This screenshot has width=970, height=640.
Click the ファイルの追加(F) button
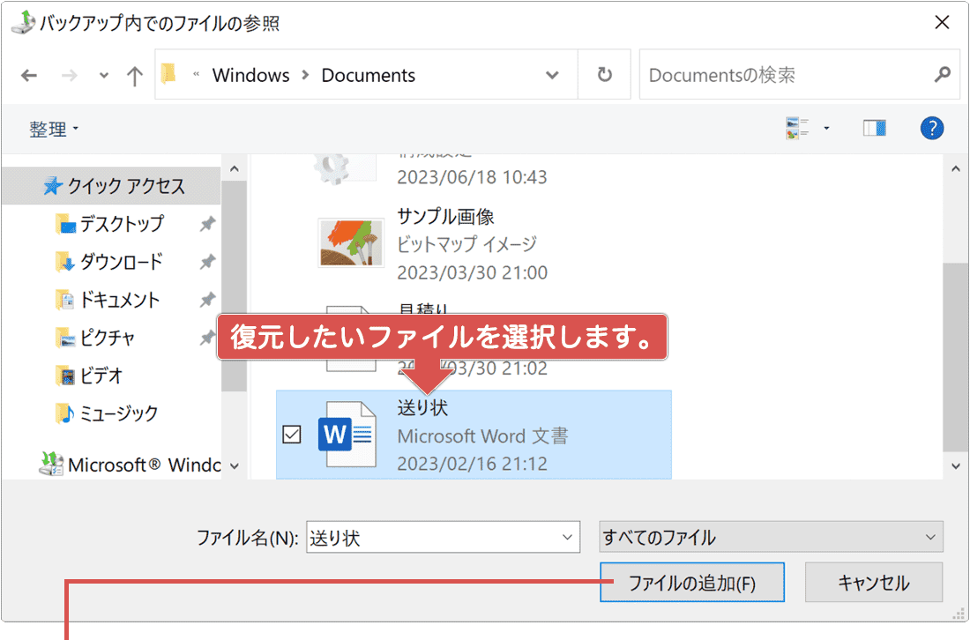(x=691, y=582)
